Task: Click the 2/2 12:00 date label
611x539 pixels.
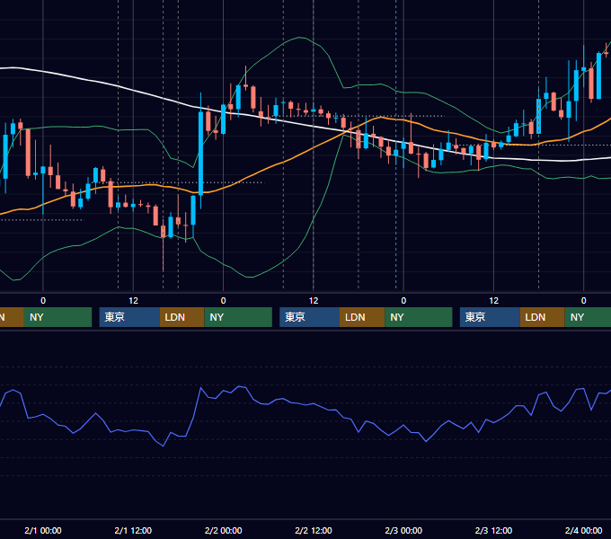Action: (x=314, y=530)
